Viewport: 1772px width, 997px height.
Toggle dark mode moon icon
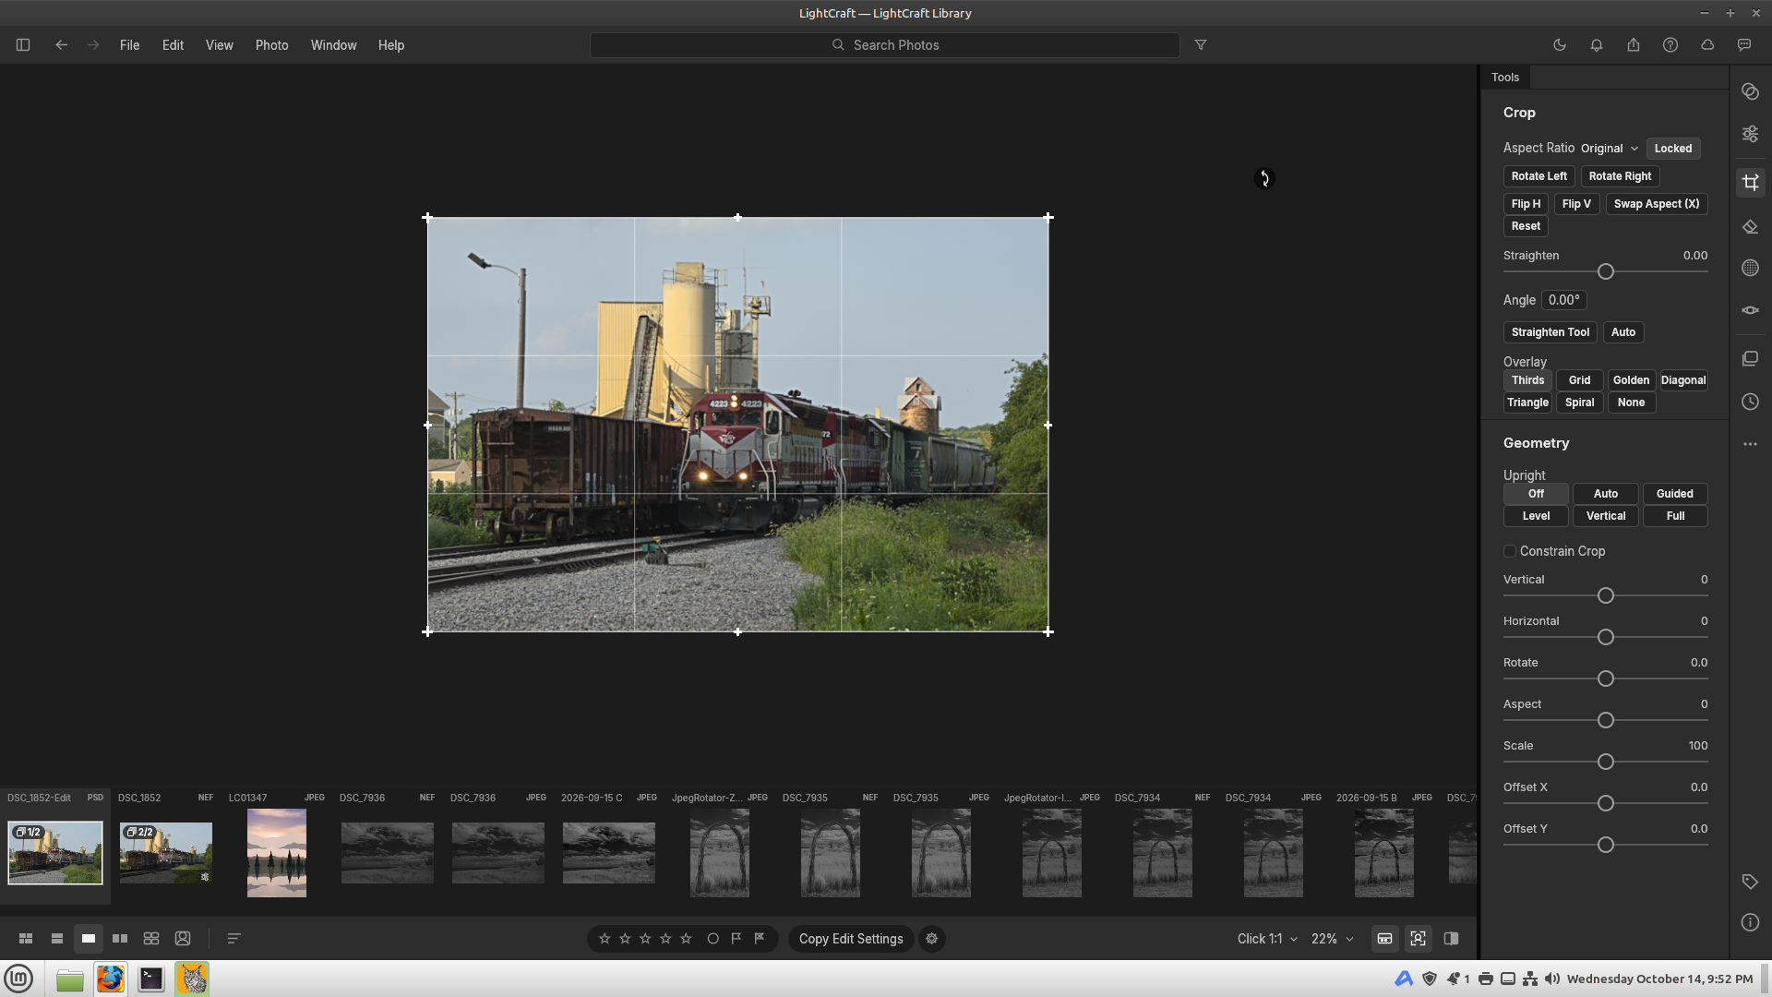click(1560, 44)
